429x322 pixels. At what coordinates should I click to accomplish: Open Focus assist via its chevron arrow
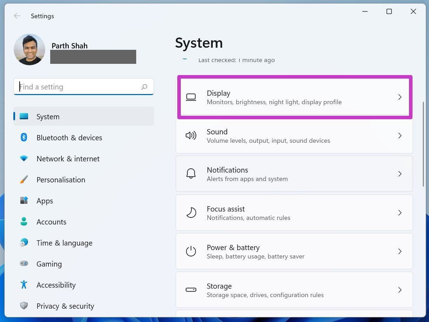400,213
